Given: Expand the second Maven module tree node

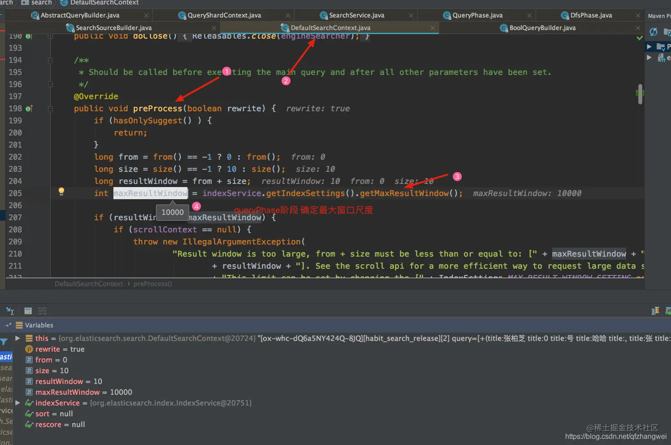Looking at the screenshot, I should (x=649, y=57).
